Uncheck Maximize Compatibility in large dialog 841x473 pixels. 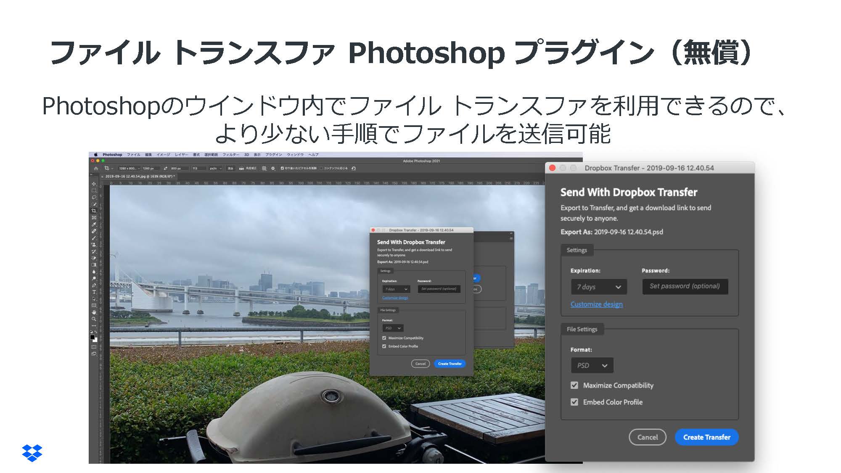click(x=574, y=385)
